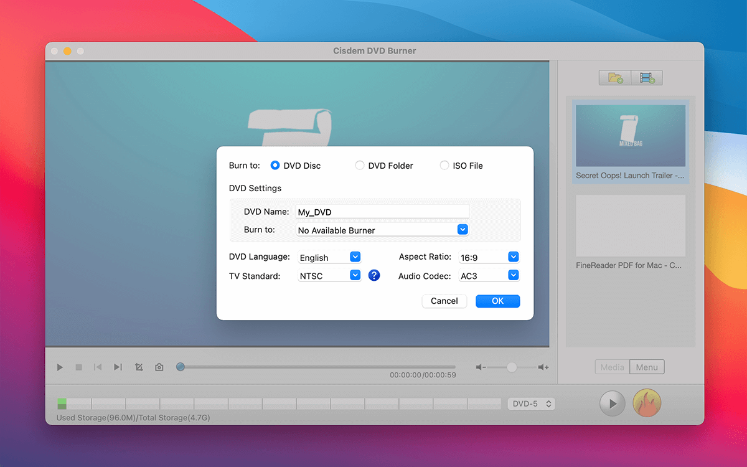Viewport: 747px width, 467px height.
Task: Open the DVD Language dropdown
Action: 329,257
